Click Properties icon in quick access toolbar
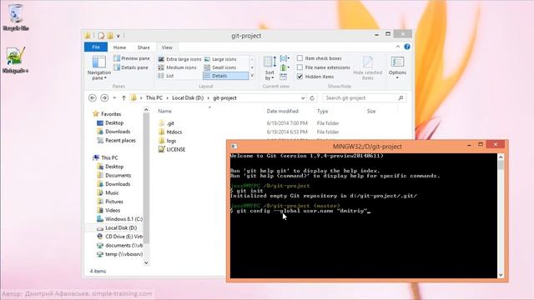Image resolution: width=534 pixels, height=300 pixels. tap(101, 36)
